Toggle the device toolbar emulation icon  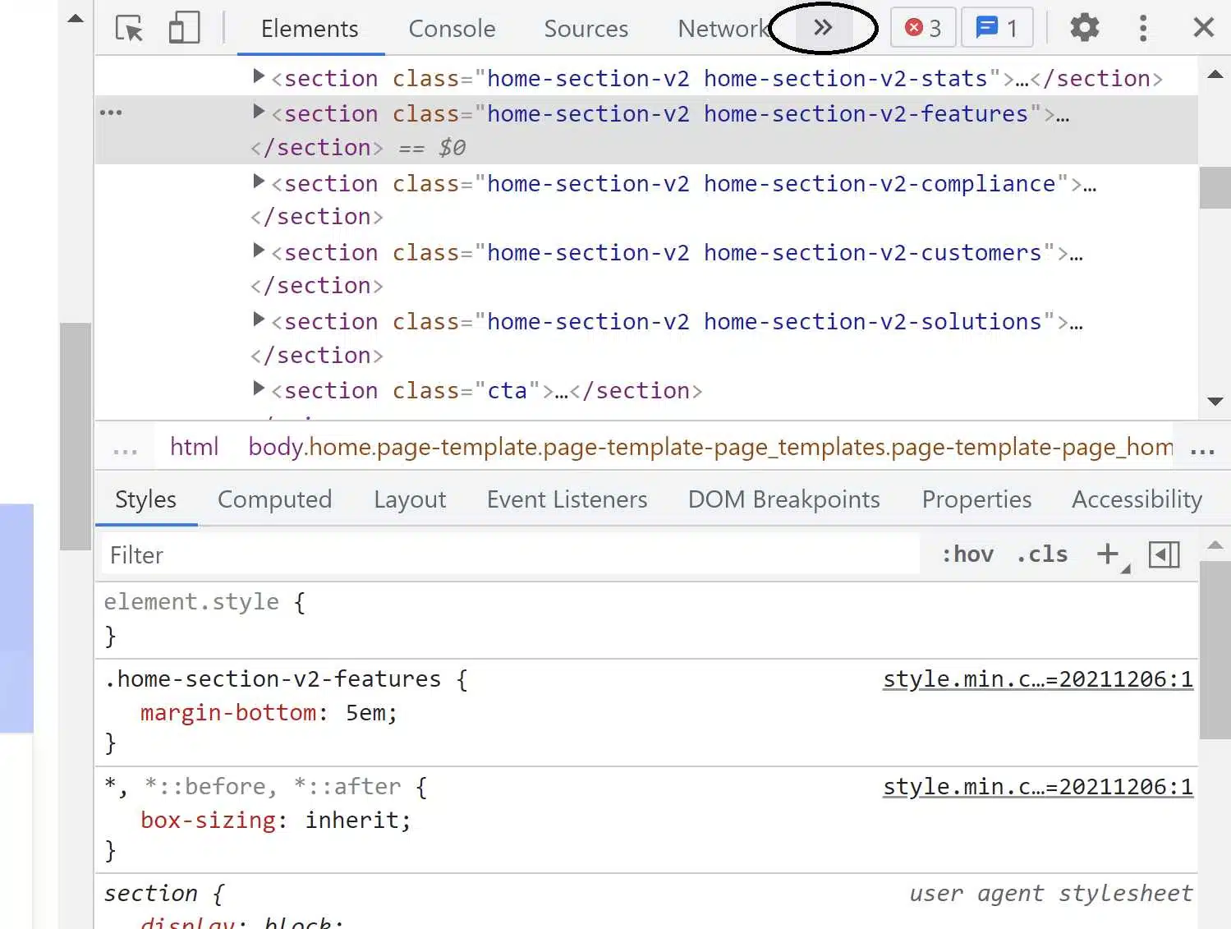click(184, 27)
